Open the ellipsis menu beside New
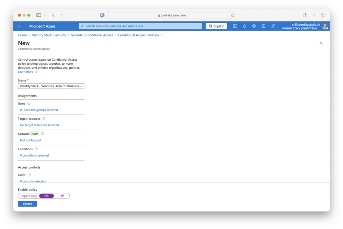 (37, 43)
